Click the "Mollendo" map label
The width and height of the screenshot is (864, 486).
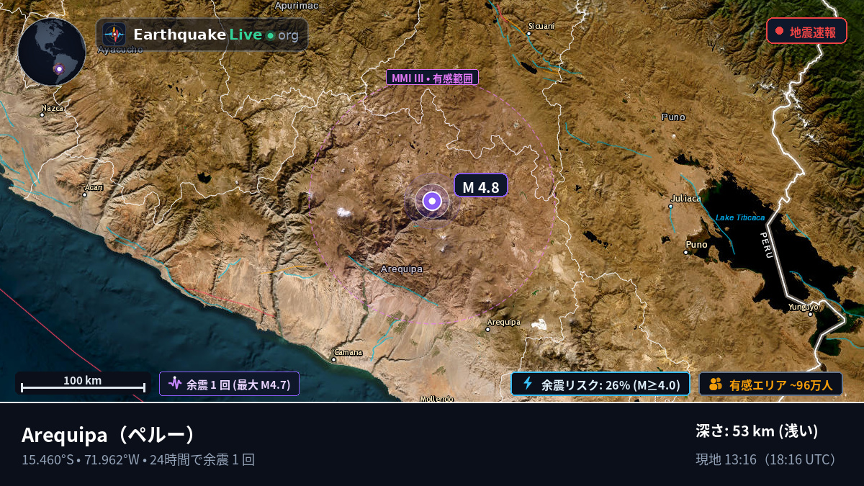click(x=437, y=398)
